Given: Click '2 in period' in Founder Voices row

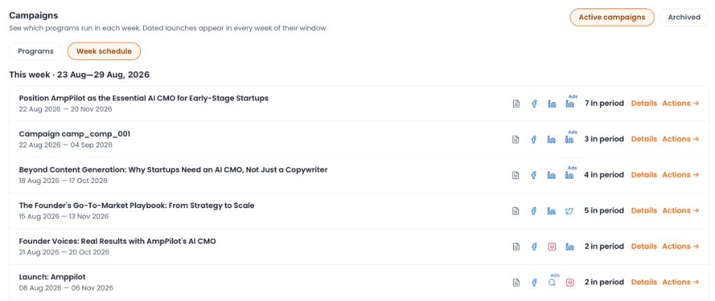Looking at the screenshot, I should click(x=604, y=246).
